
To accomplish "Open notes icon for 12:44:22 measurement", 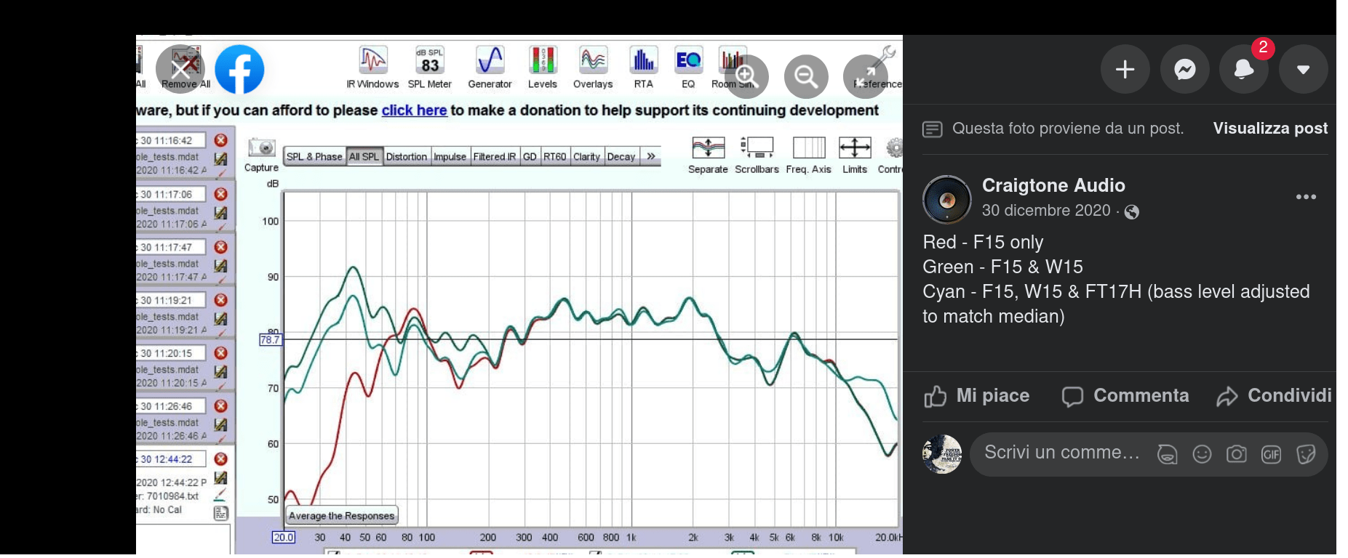I will pos(221,514).
